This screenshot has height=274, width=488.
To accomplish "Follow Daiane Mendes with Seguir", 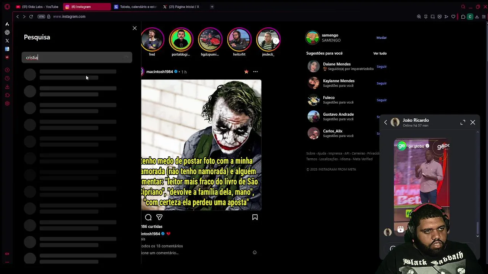I will pyautogui.click(x=382, y=67).
